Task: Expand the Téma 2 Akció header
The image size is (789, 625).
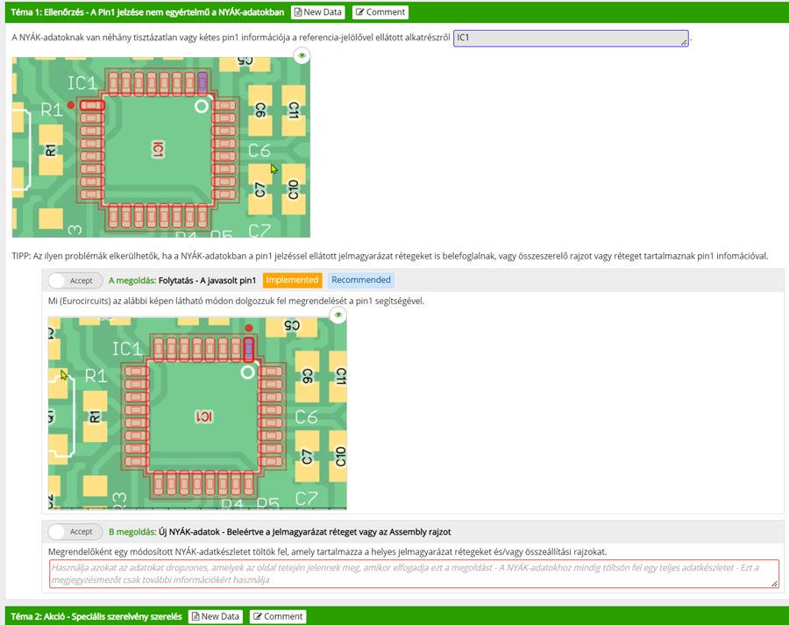Action: point(96,616)
